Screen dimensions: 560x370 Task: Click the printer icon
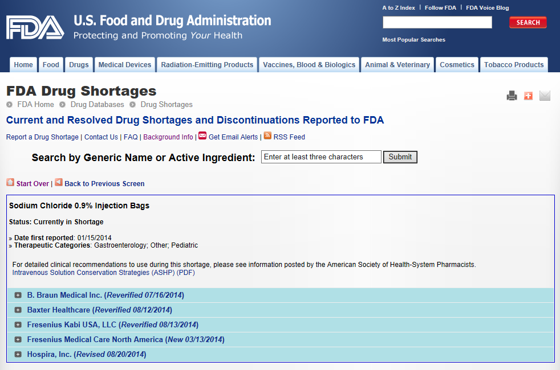click(x=512, y=96)
